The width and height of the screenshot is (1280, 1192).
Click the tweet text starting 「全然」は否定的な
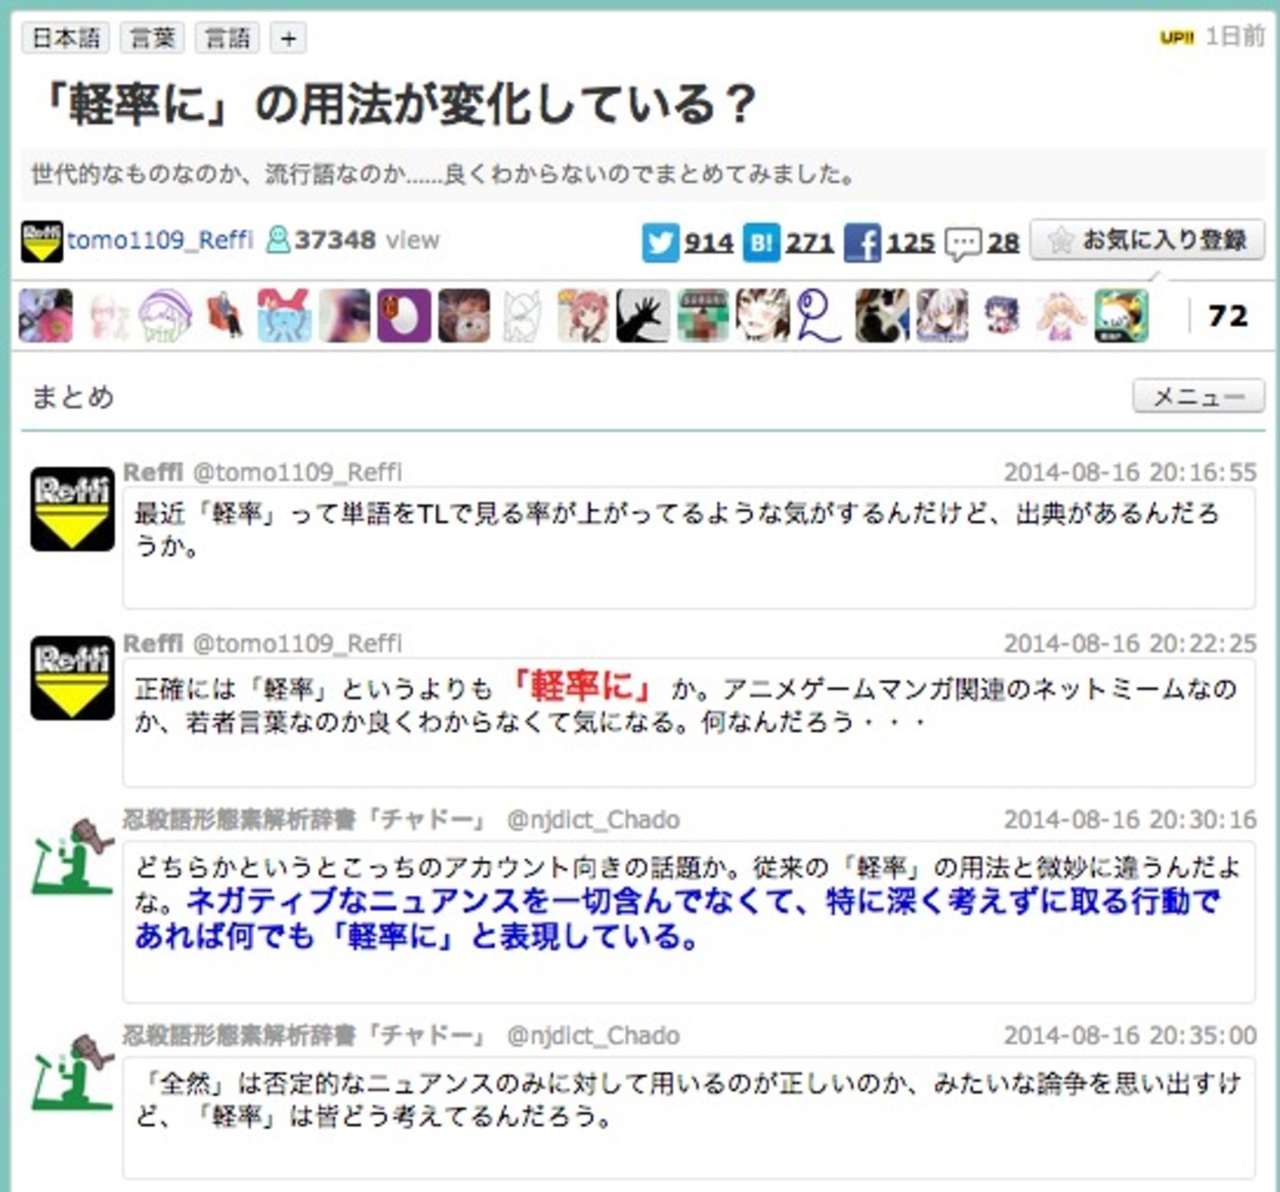(688, 1100)
